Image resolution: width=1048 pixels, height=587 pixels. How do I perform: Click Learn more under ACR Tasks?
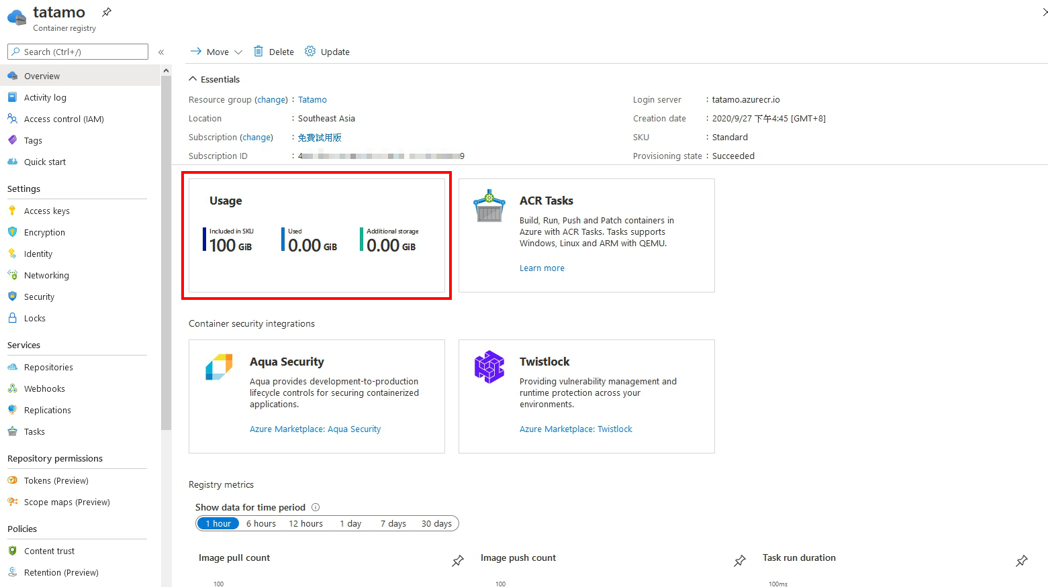[542, 268]
